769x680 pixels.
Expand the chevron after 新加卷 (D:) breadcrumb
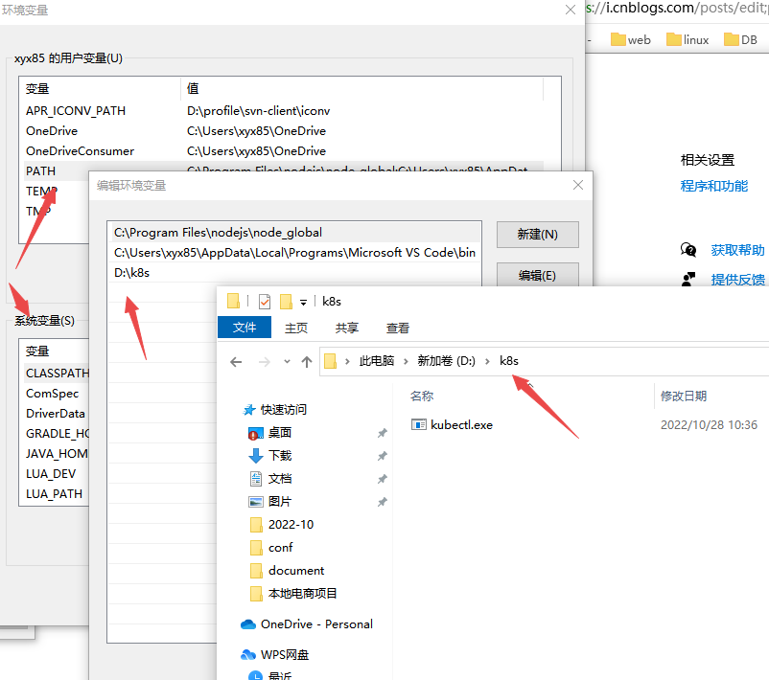pos(487,362)
